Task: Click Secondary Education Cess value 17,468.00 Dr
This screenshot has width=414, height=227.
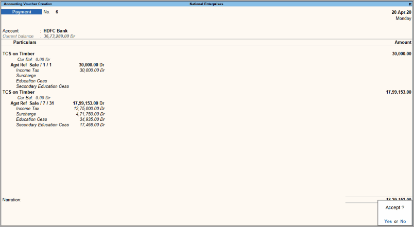Action: [x=92, y=125]
